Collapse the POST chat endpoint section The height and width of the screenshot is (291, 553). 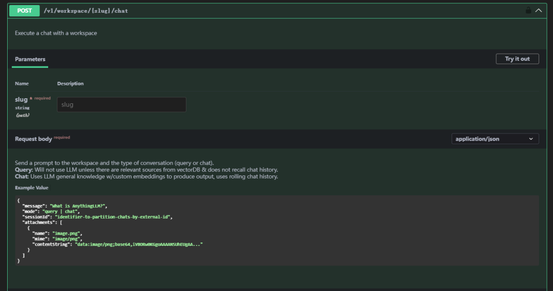point(538,10)
